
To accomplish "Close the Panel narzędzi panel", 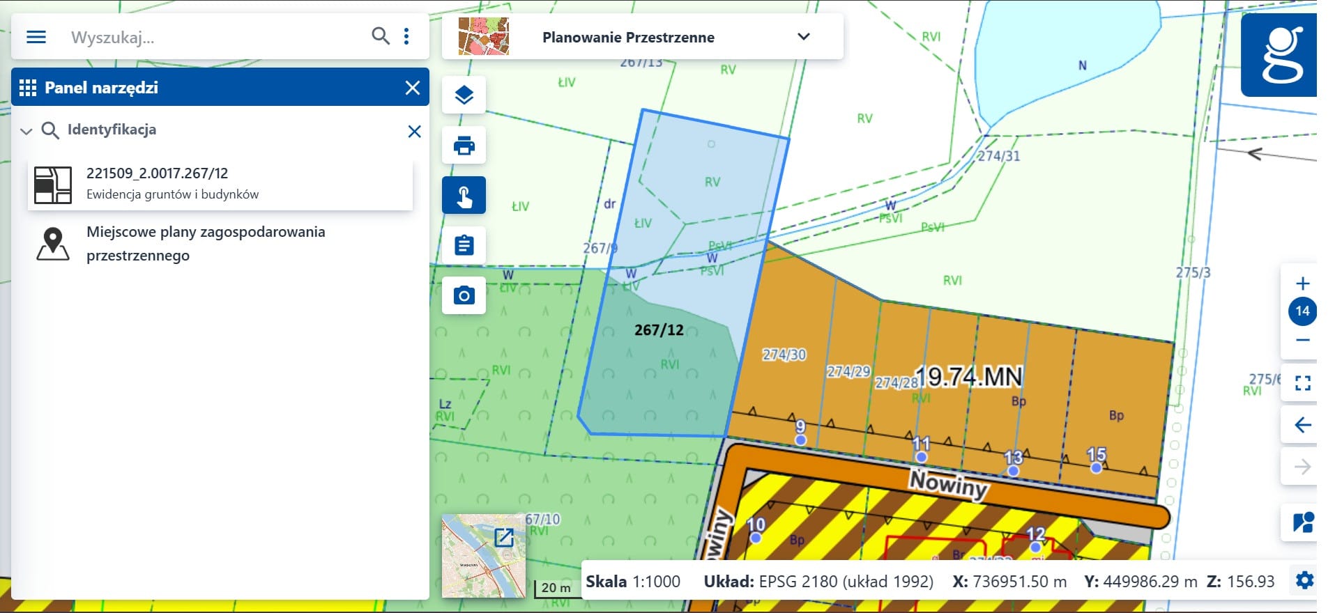I will click(x=413, y=88).
